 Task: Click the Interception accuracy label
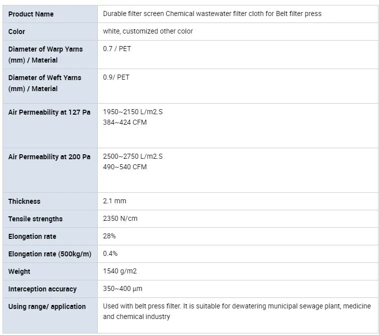tap(42, 289)
